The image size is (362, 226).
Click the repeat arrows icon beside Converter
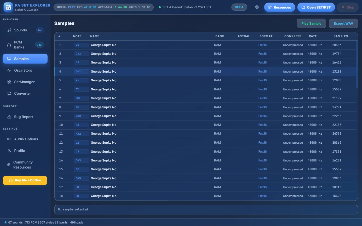click(9, 93)
